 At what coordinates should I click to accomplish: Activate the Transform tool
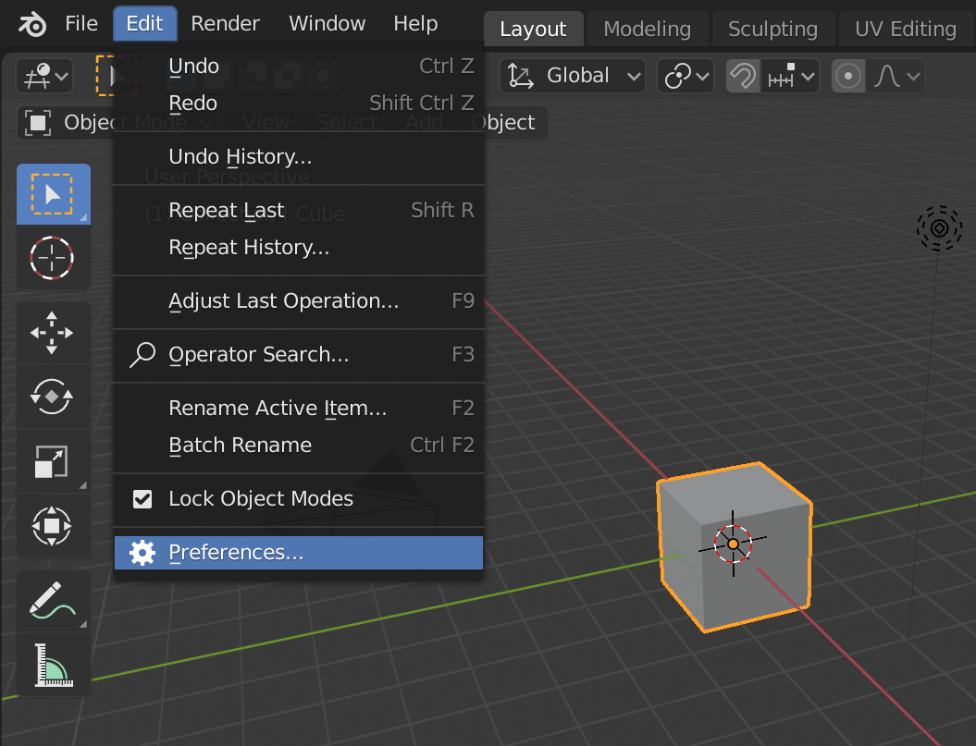click(x=53, y=526)
